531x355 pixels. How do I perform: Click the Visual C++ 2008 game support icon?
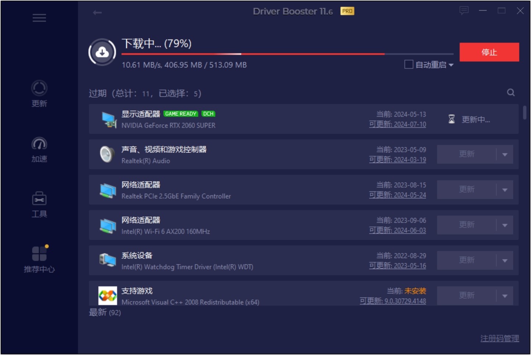click(108, 296)
